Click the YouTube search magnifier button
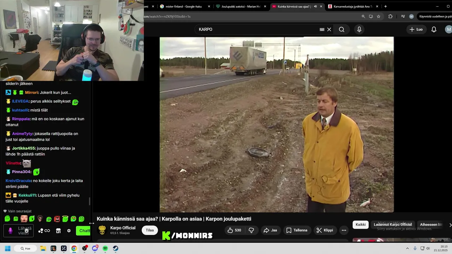Screen dimensions: 452x254 341,29
